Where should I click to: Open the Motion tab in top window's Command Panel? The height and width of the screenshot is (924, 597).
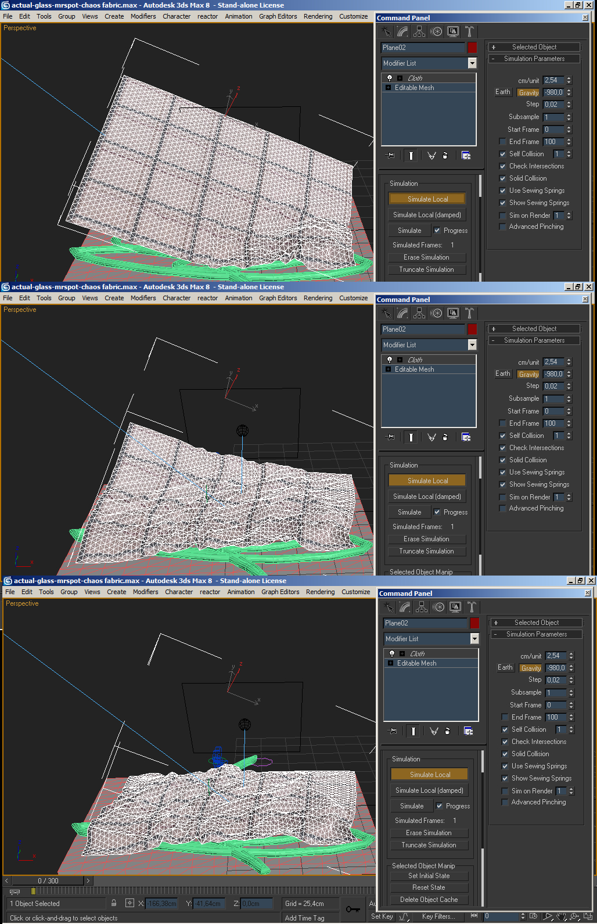point(436,31)
